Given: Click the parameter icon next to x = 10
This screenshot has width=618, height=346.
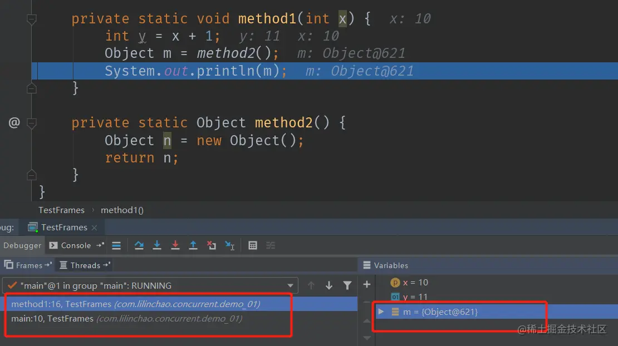Looking at the screenshot, I should pyautogui.click(x=395, y=283).
